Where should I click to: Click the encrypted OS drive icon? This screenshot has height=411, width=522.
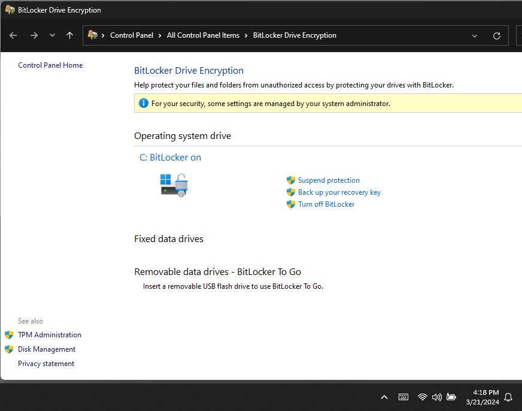click(x=174, y=185)
